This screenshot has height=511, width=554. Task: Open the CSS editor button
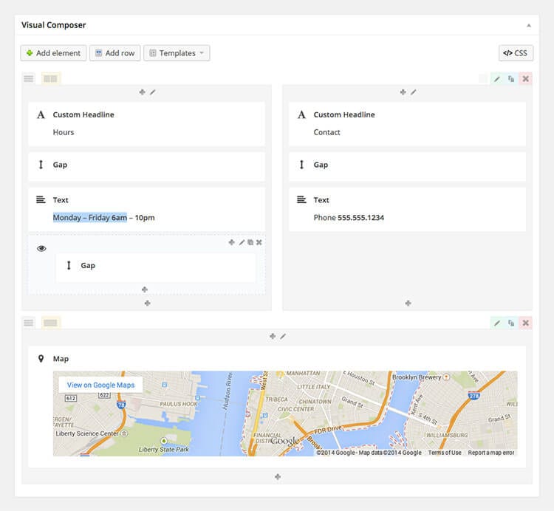[x=516, y=53]
